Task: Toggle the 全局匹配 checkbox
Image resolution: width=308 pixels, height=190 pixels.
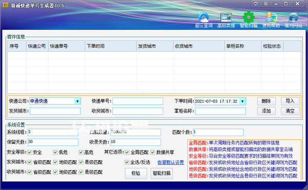Action: pyautogui.click(x=127, y=152)
